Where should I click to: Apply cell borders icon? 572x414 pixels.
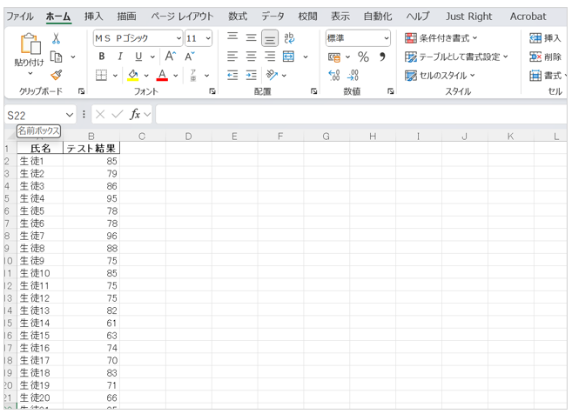[101, 76]
